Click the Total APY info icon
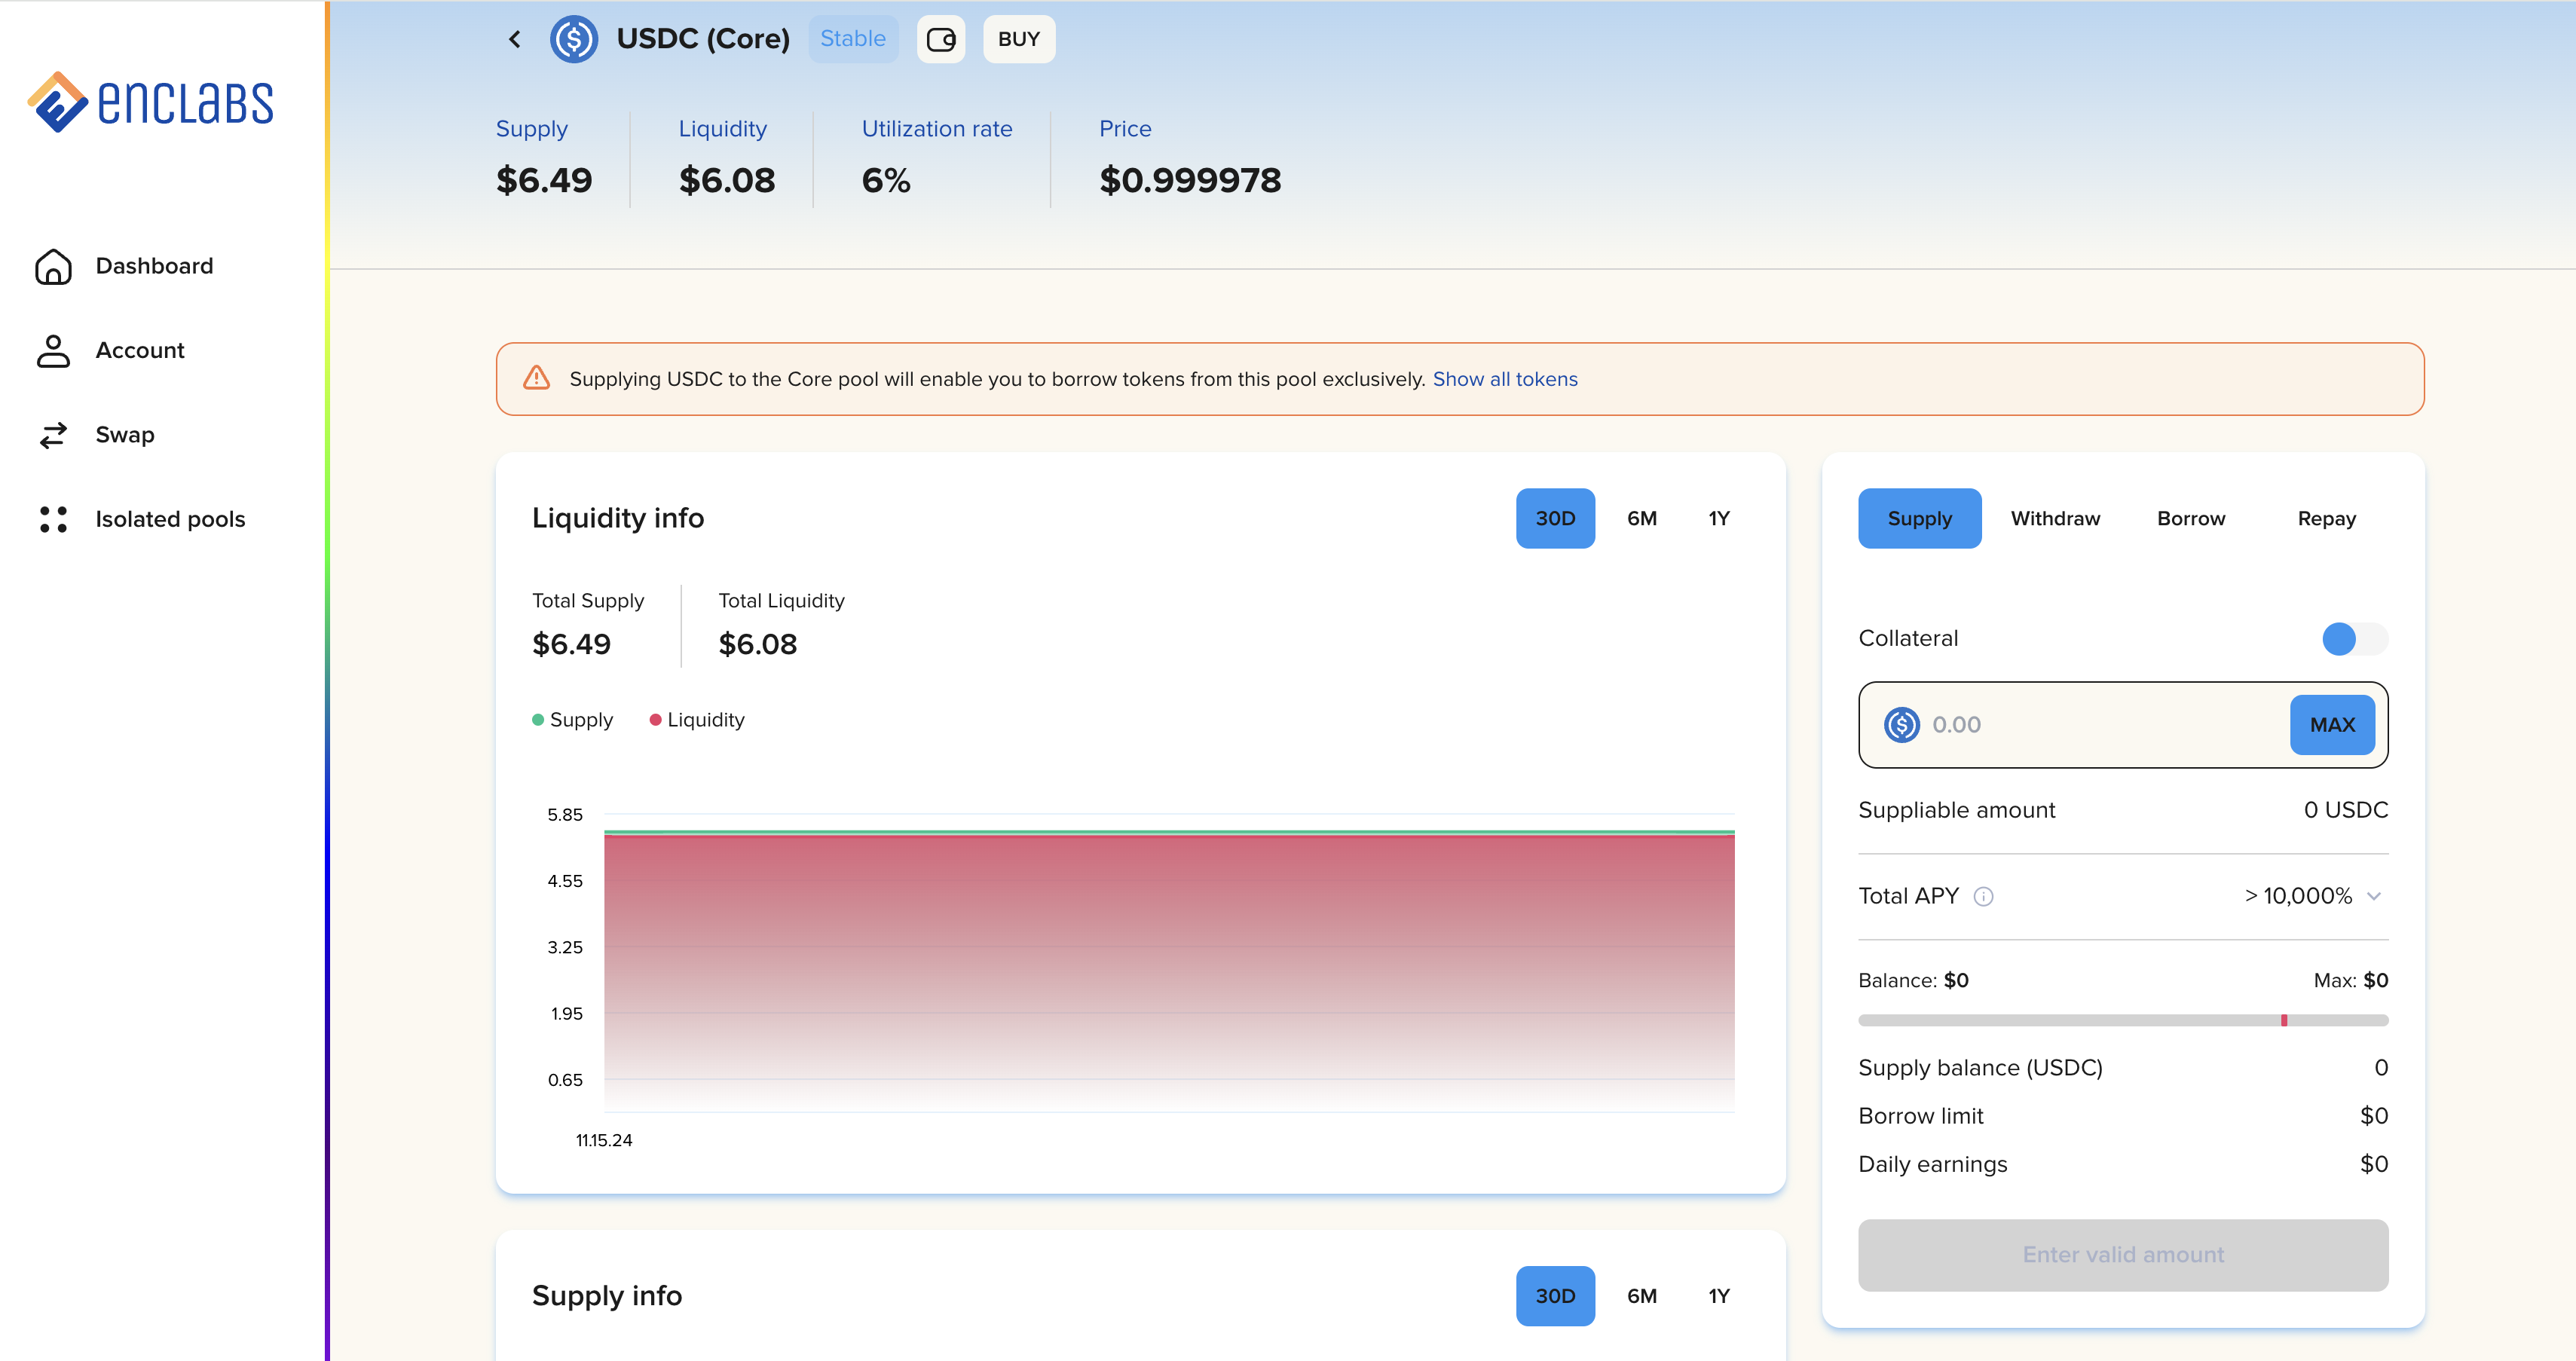The image size is (2576, 1361). tap(1983, 897)
